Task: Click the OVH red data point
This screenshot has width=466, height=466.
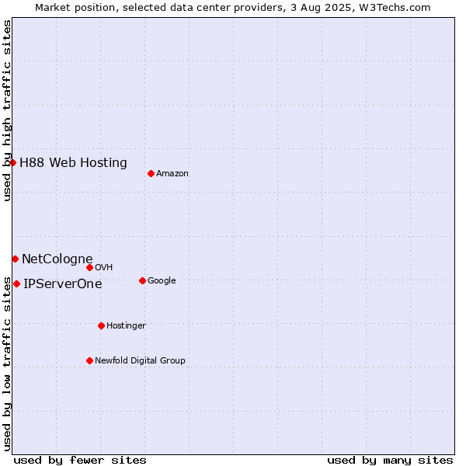Action: [x=90, y=268]
